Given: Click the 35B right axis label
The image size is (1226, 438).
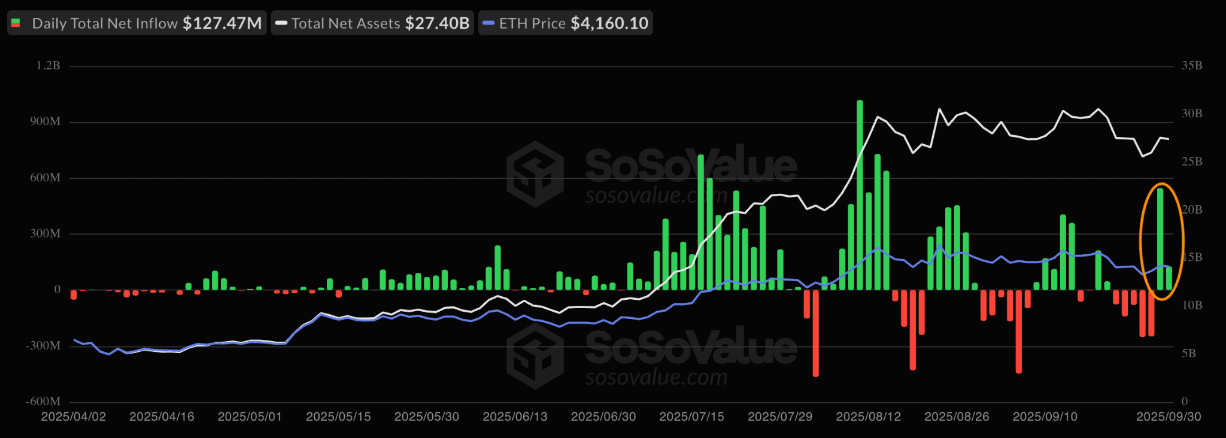Looking at the screenshot, I should [x=1191, y=66].
